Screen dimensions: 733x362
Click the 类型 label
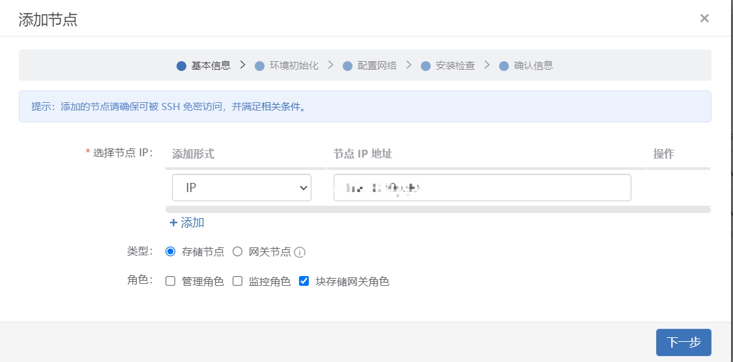[140, 251]
